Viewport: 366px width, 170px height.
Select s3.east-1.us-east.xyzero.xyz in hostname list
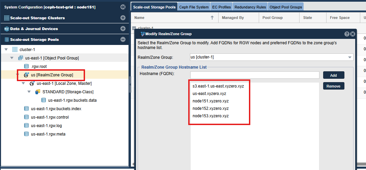pos(218,86)
